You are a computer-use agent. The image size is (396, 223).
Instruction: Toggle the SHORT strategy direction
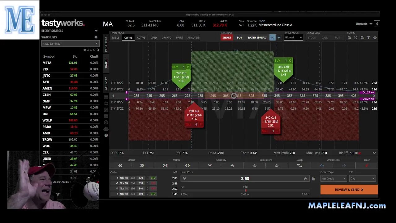227,37
